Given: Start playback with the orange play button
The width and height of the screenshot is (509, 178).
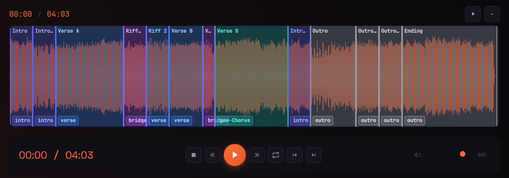Looking at the screenshot, I should (x=235, y=155).
